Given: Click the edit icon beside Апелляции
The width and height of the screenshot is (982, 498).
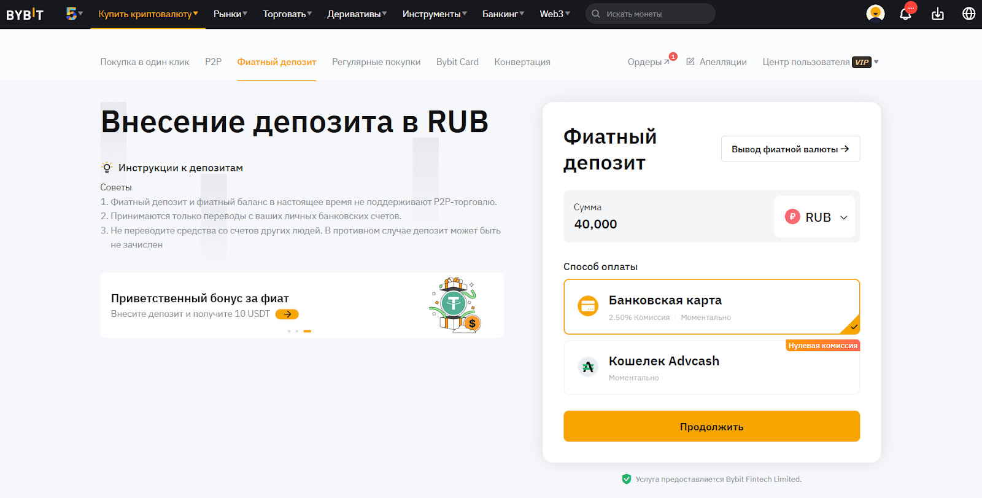Looking at the screenshot, I should (x=690, y=61).
